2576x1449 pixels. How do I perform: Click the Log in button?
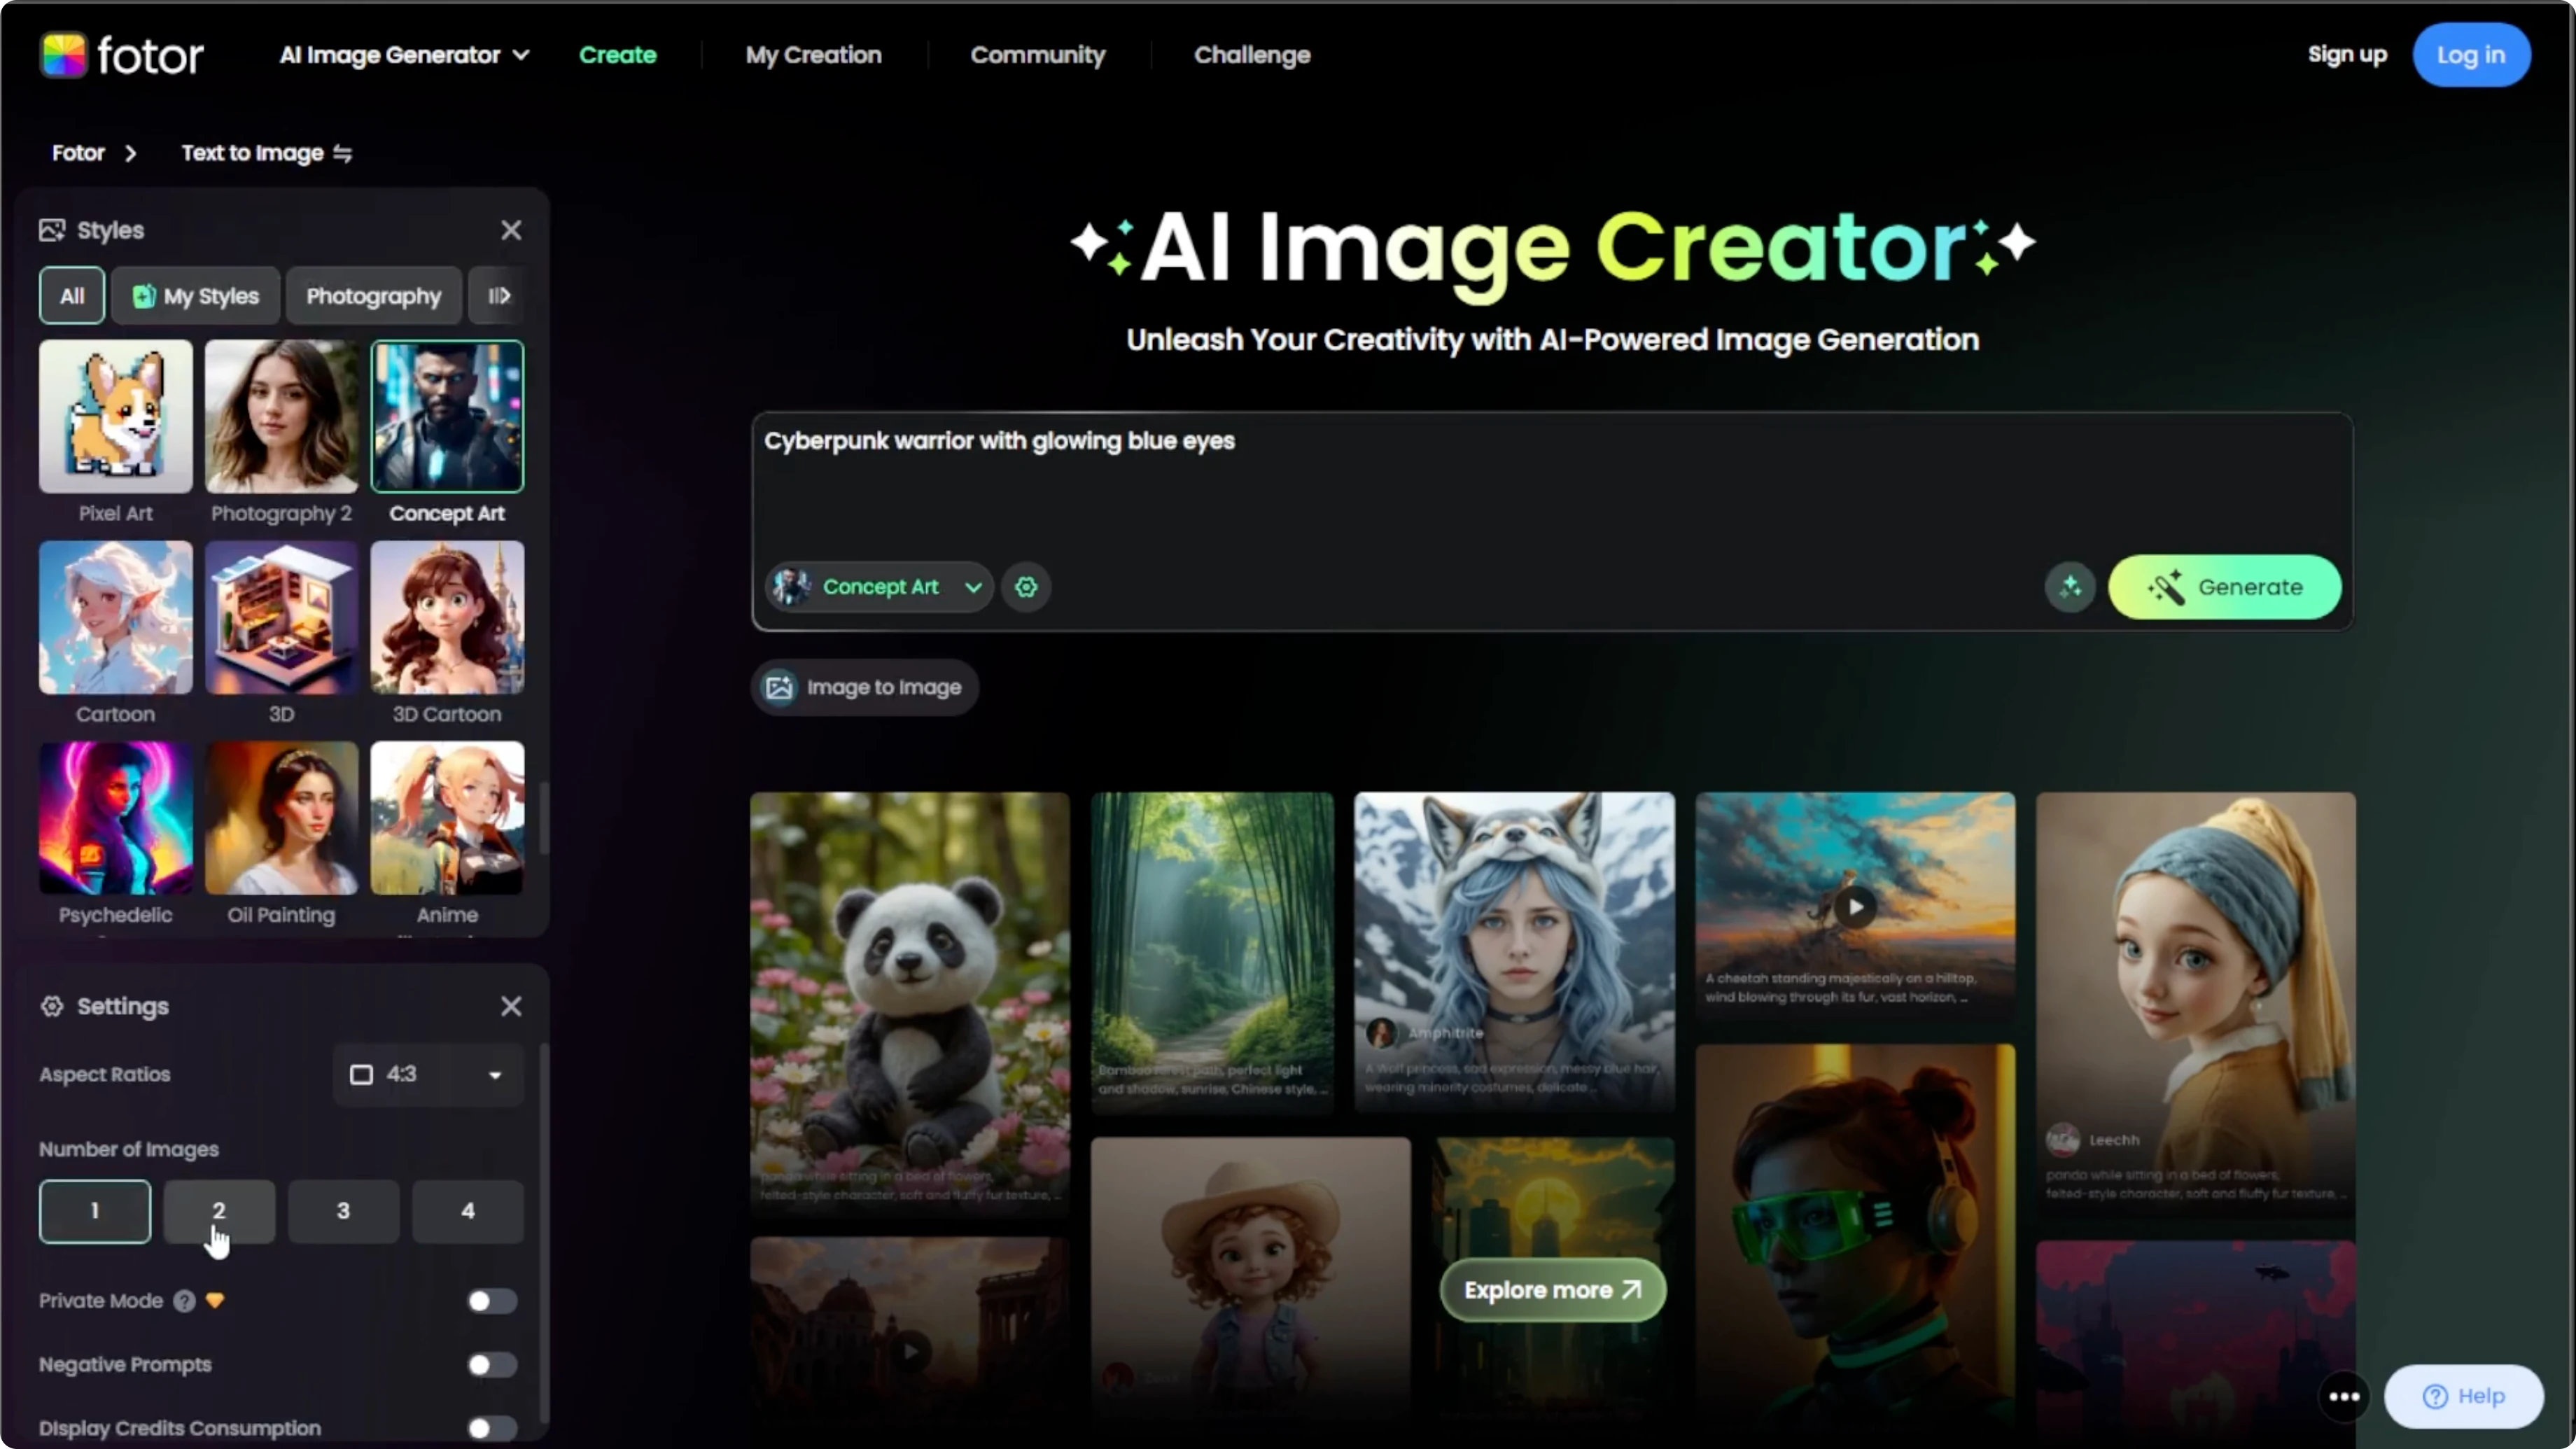point(2471,55)
